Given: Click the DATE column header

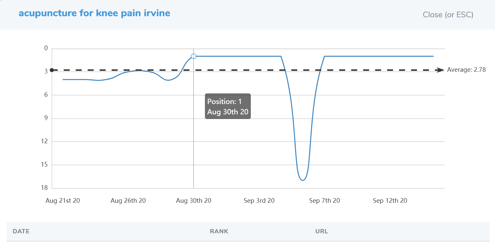Looking at the screenshot, I should (21, 231).
